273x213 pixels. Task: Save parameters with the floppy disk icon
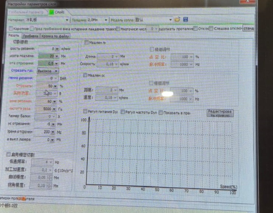coord(185,19)
